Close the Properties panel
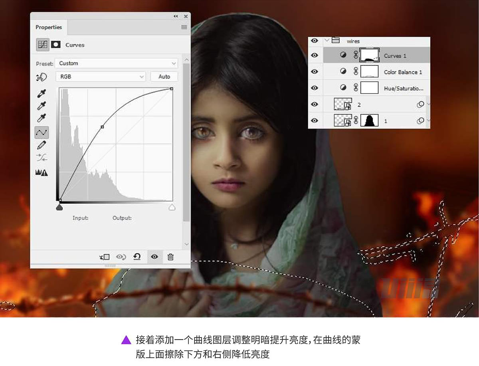The width and height of the screenshot is (479, 366). 186,16
